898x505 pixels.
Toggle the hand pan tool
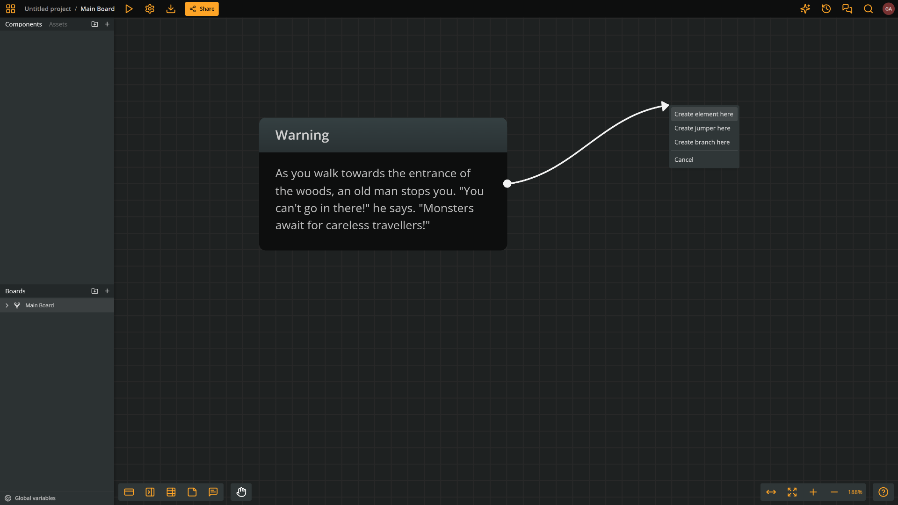click(241, 492)
